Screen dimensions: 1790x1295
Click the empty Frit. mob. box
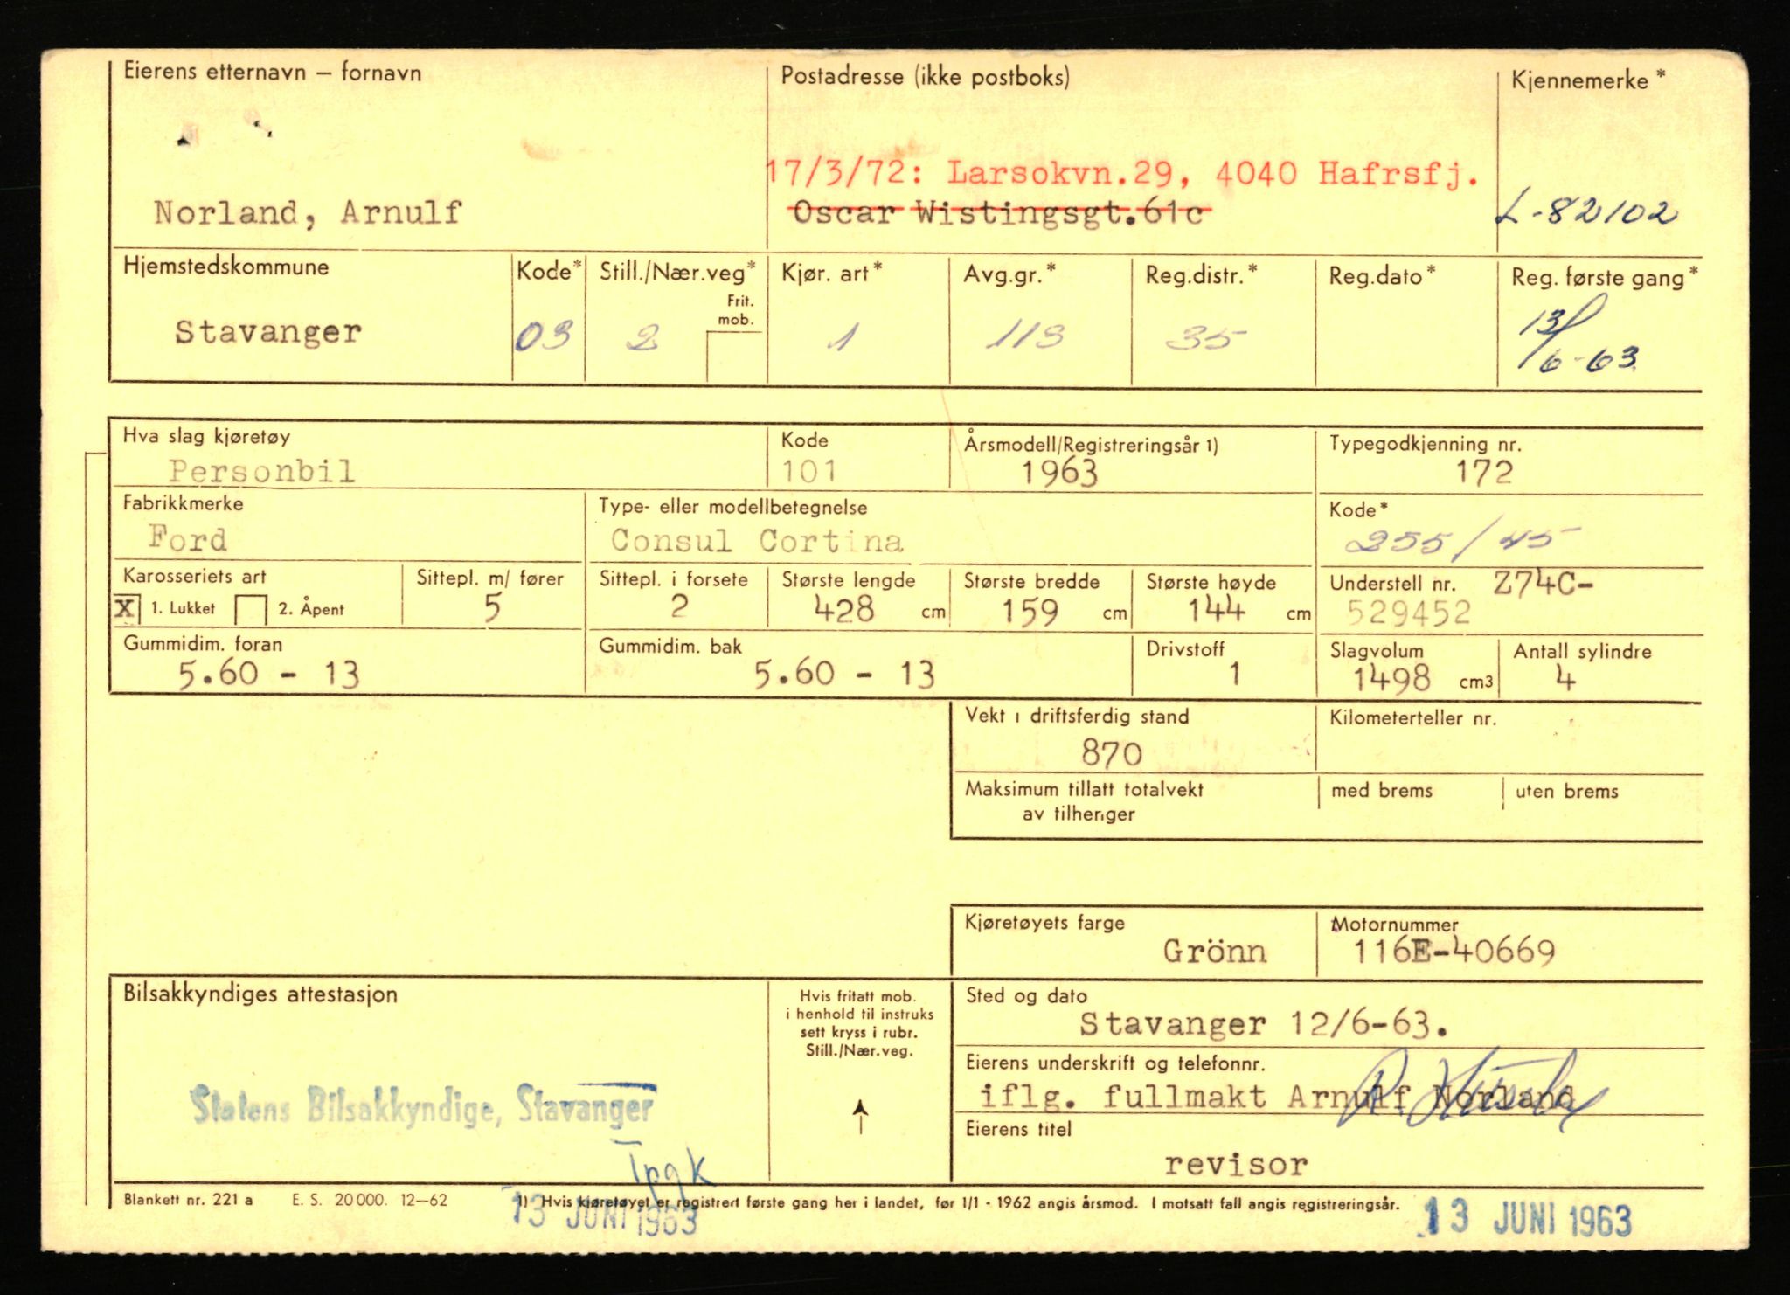(736, 357)
